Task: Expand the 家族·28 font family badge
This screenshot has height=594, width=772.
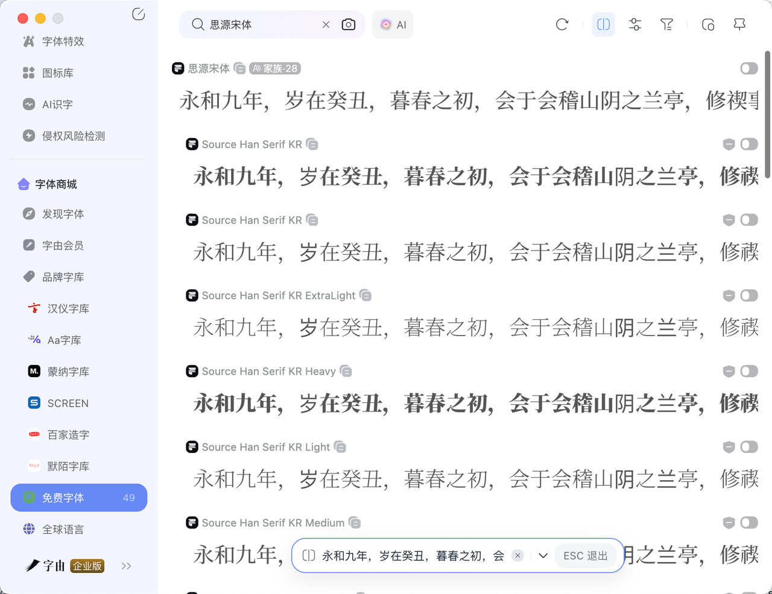Action: (x=275, y=69)
